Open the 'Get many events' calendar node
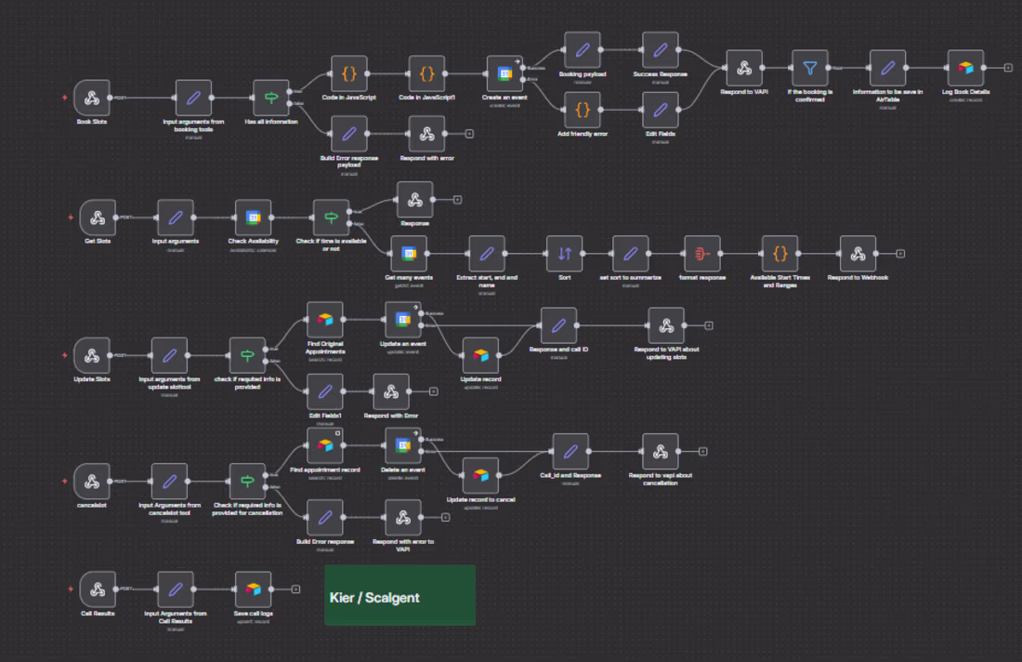1022x662 pixels. [409, 254]
